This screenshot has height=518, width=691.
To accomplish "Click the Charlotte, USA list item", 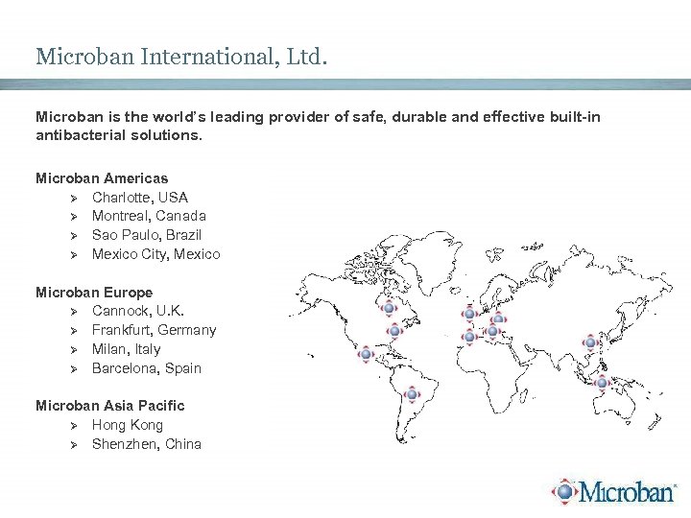I will tap(140, 198).
